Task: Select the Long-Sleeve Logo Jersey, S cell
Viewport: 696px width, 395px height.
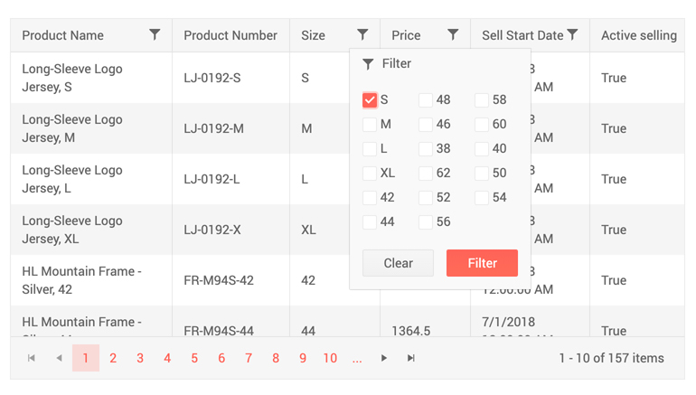Action: pos(91,78)
